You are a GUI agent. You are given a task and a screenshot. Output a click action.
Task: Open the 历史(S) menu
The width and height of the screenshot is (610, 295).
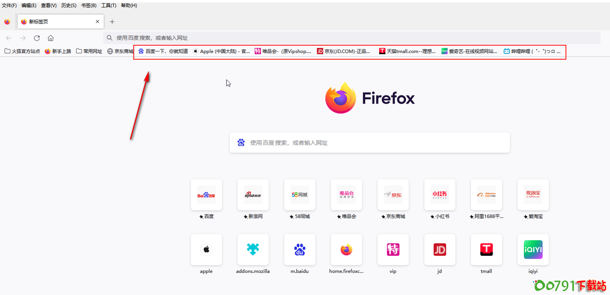69,5
